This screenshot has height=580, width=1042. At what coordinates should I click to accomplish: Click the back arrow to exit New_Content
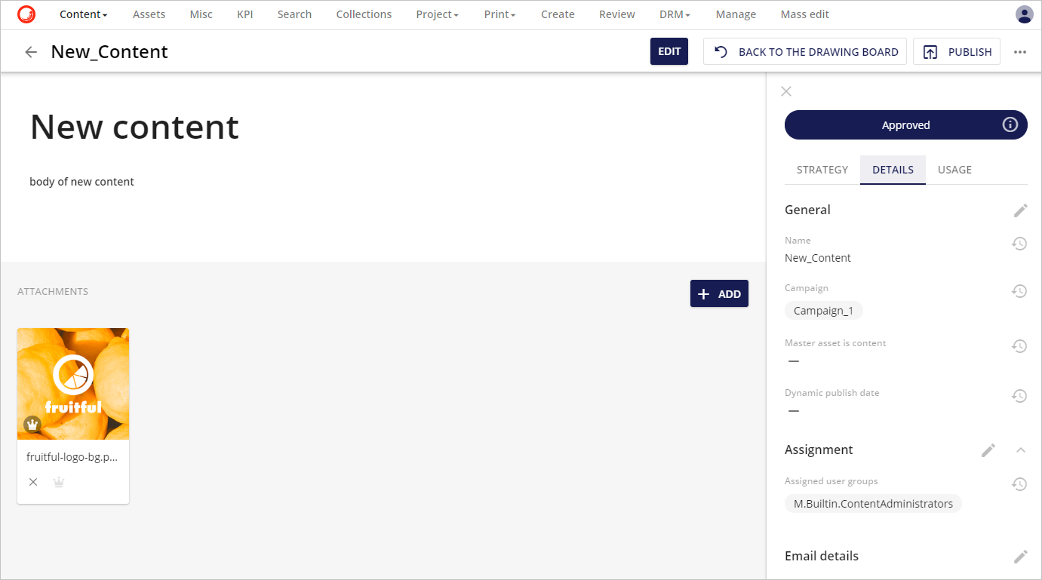30,51
